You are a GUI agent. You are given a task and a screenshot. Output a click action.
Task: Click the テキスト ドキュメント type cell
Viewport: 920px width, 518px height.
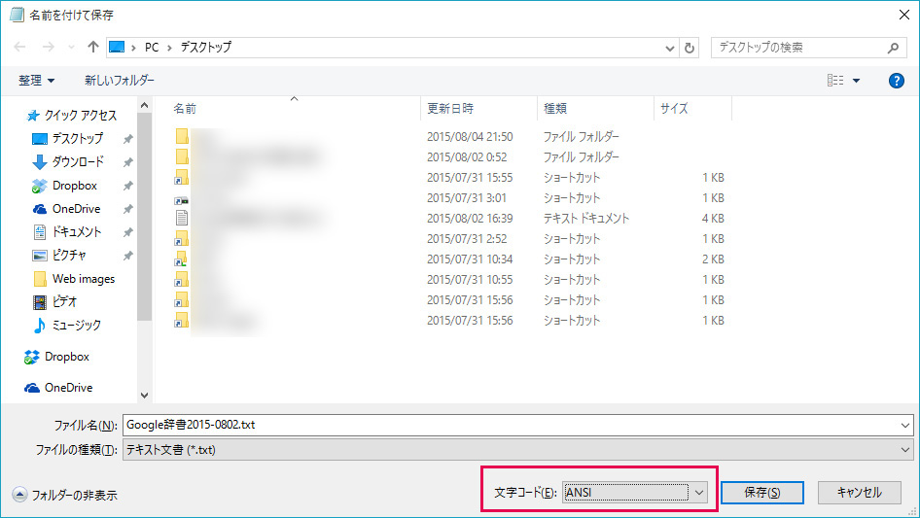[586, 219]
